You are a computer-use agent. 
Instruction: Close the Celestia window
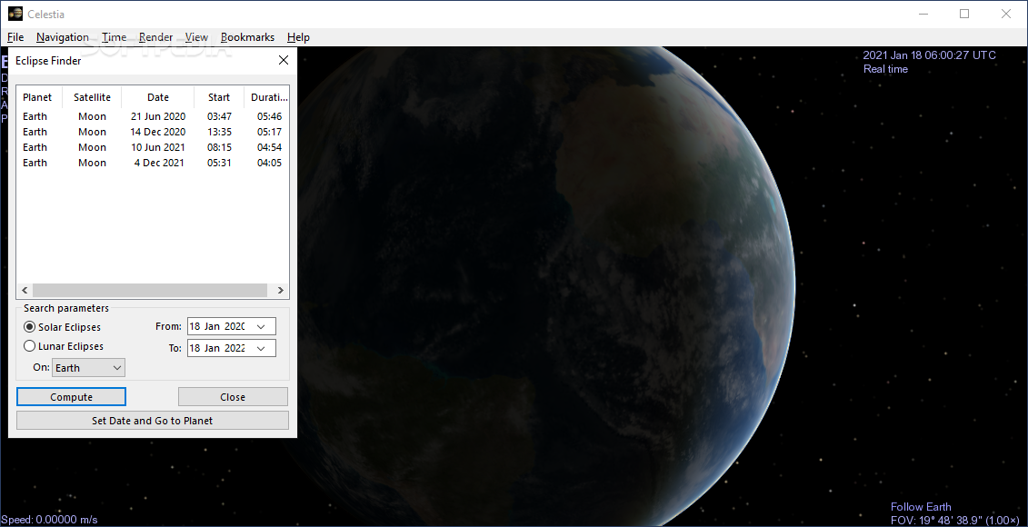1005,14
